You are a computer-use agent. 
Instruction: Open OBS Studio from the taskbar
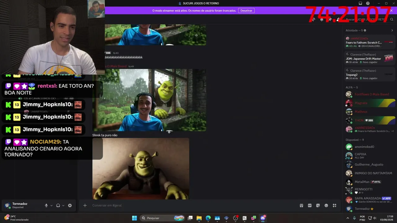tap(235, 218)
